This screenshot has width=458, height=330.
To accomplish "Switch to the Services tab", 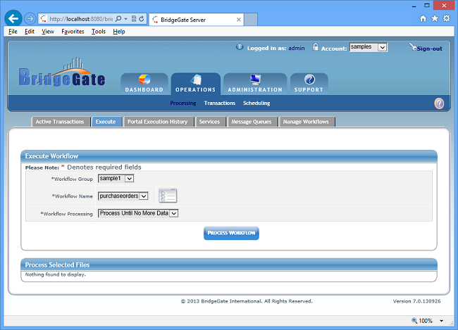I will pyautogui.click(x=209, y=122).
